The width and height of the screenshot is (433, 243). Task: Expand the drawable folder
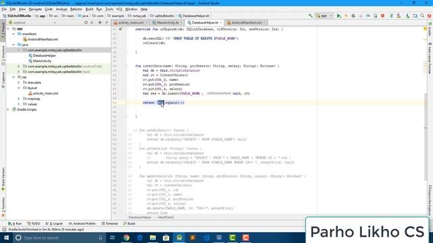point(19,82)
